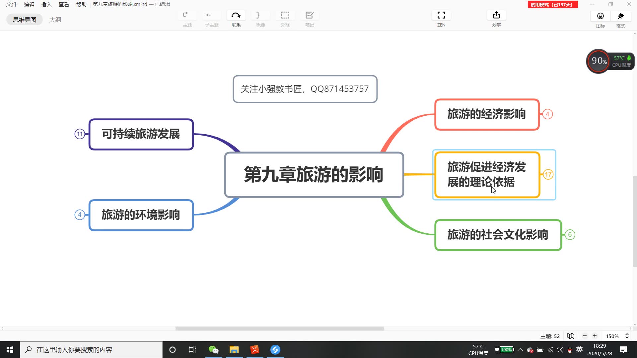Image resolution: width=637 pixels, height=358 pixels.
Task: Switch to 思维导图 (Mind Map) view
Action: pos(25,20)
